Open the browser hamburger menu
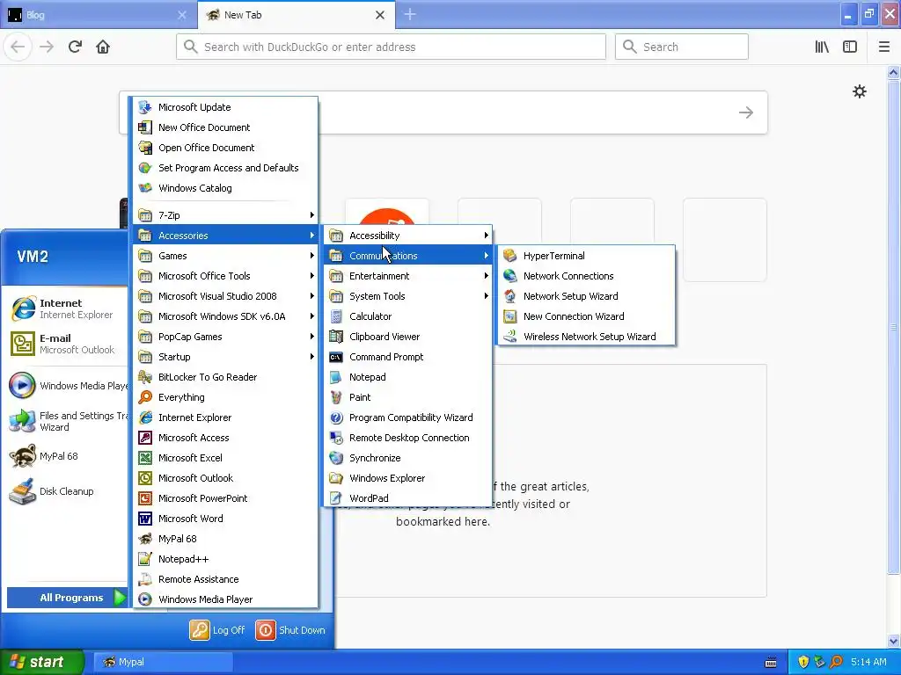Image resolution: width=901 pixels, height=675 pixels. [883, 47]
